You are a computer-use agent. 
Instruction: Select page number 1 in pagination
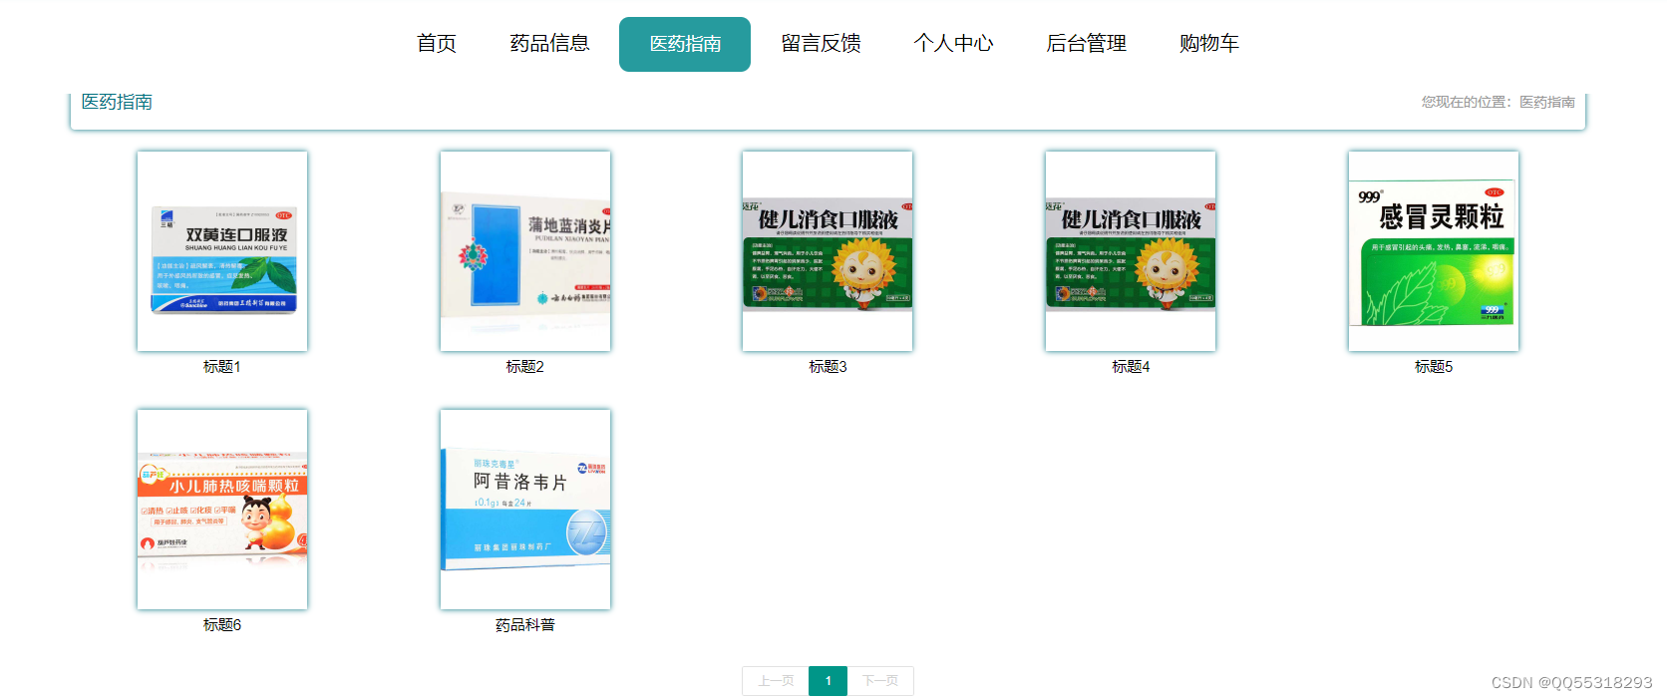(828, 681)
